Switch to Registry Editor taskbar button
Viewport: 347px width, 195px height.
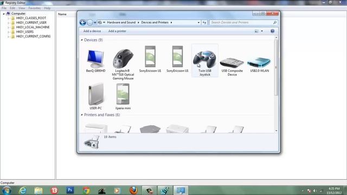165,190
